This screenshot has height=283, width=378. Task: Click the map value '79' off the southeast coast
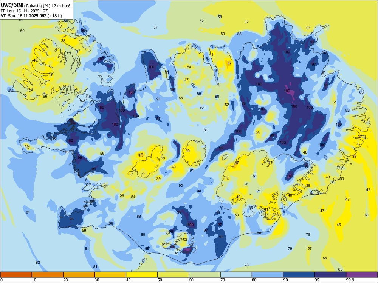[x=290, y=248]
